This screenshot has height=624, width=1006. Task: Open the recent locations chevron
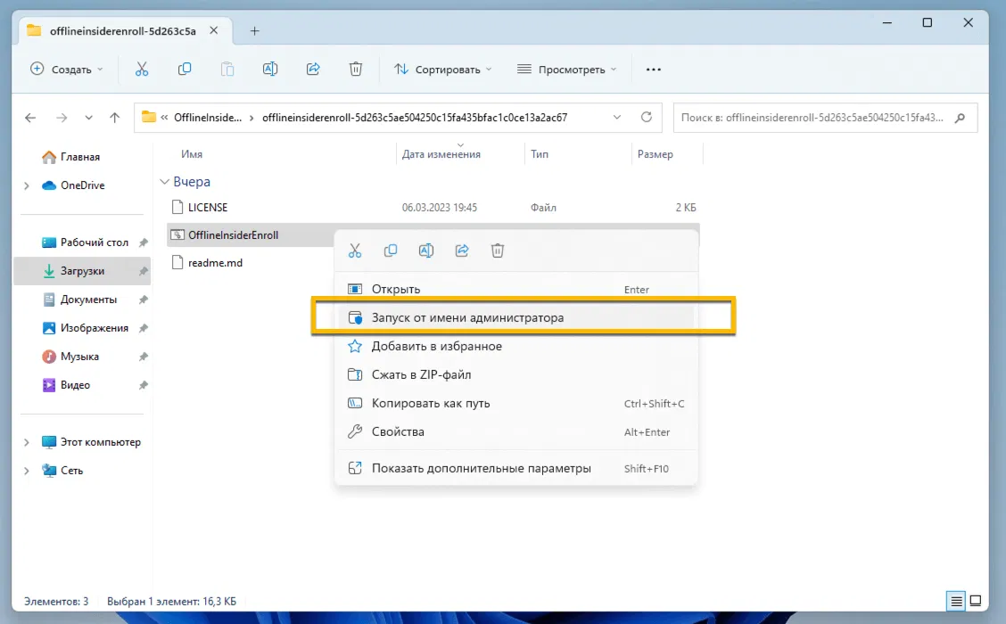[88, 118]
